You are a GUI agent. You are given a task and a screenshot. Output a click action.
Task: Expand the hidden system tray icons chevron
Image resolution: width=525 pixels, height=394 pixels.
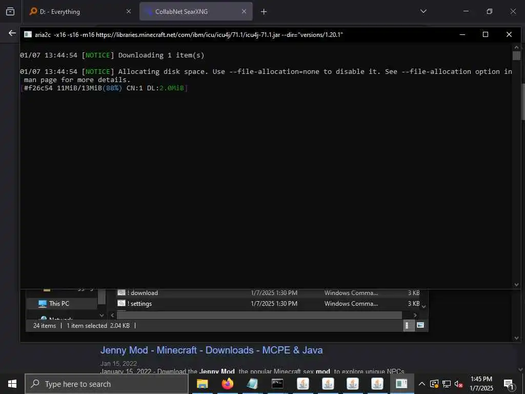click(422, 384)
